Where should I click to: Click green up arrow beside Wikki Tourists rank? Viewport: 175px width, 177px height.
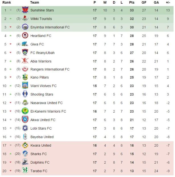(x=11, y=19)
